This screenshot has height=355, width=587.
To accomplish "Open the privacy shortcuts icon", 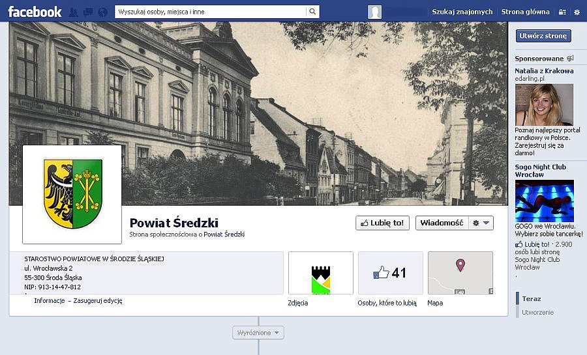I will click(562, 12).
